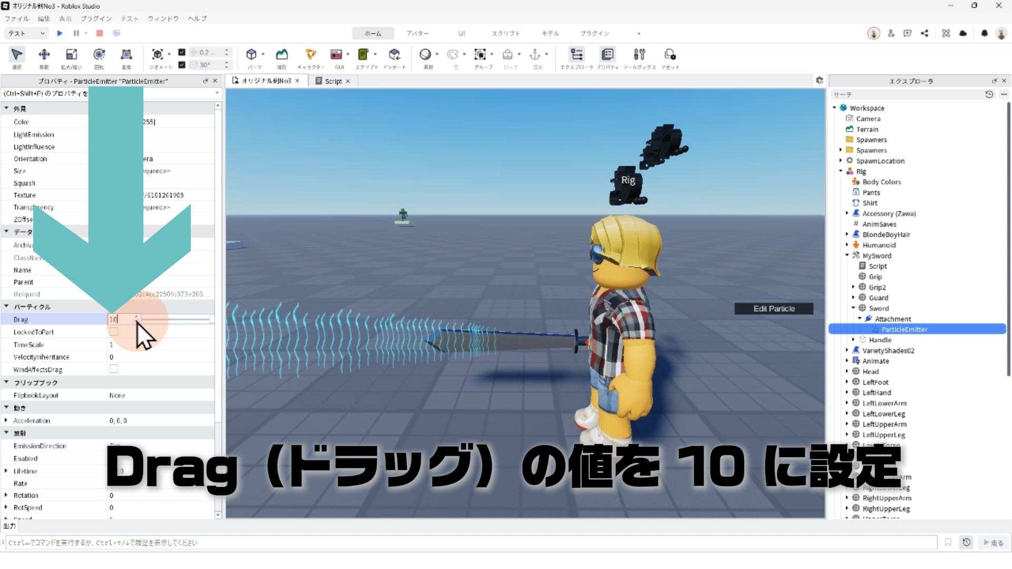Image resolution: width=1012 pixels, height=569 pixels.
Task: Toggle the WindAffectsDrag checkbox
Action: coord(114,369)
